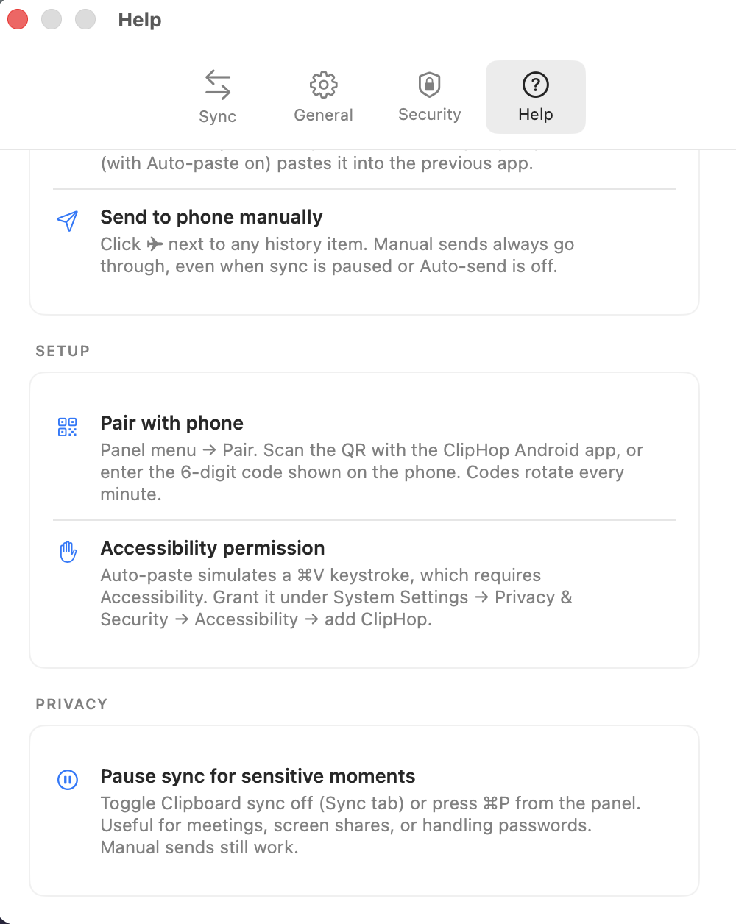Viewport: 736px width, 924px height.
Task: Switch to the Security tab
Action: click(x=429, y=97)
